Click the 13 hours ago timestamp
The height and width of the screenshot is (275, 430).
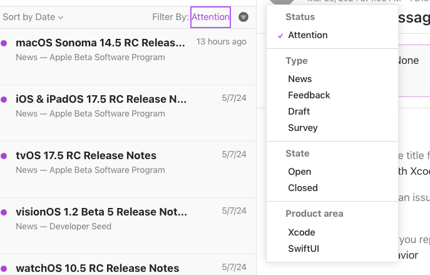click(222, 42)
